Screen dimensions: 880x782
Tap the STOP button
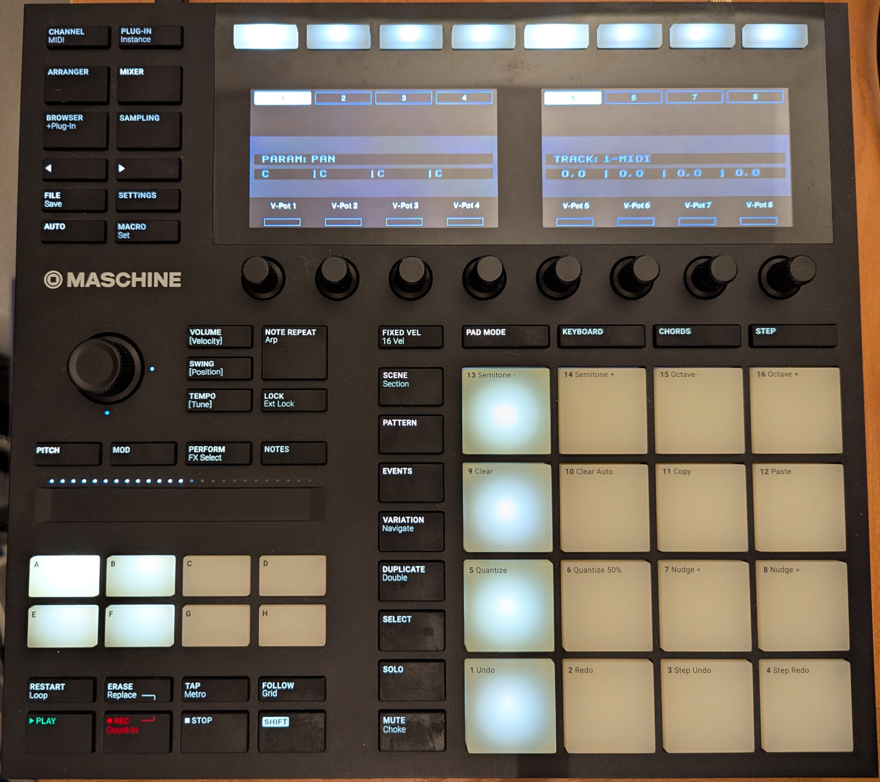coord(215,732)
